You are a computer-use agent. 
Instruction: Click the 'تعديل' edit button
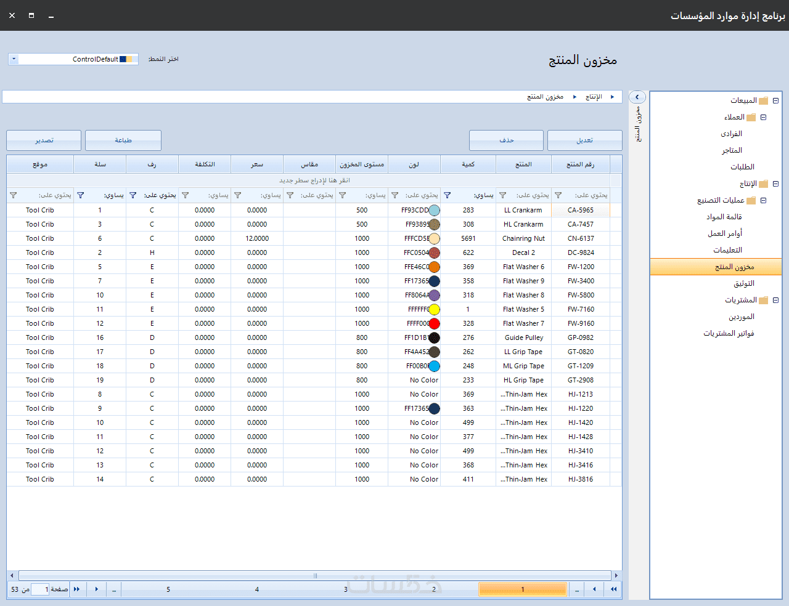585,140
